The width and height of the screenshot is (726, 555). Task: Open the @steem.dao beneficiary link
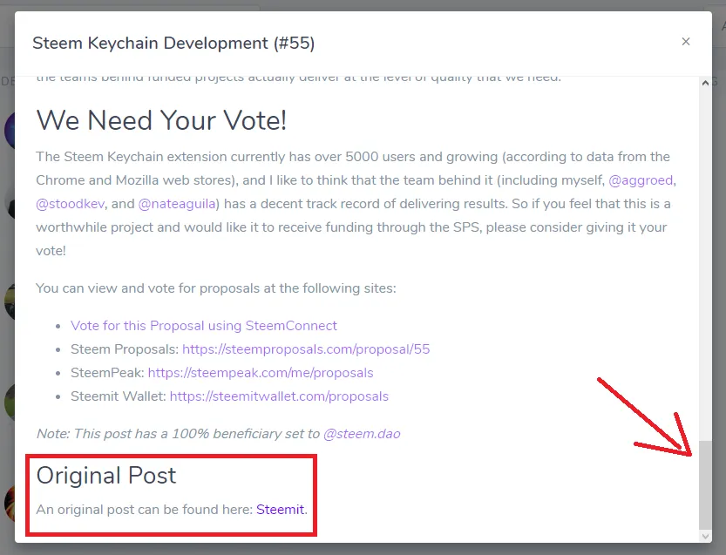pos(362,434)
